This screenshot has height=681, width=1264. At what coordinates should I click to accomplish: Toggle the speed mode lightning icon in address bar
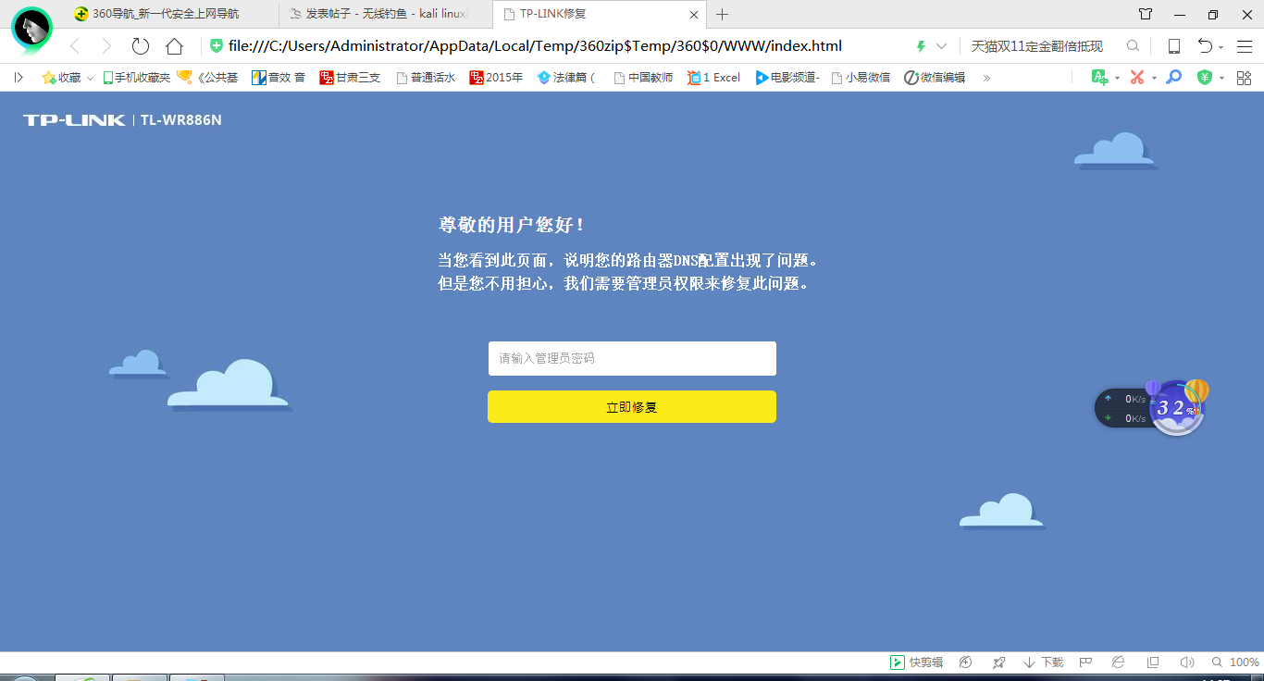point(919,44)
